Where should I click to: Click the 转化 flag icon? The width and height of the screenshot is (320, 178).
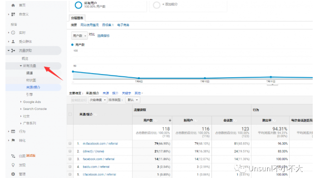tap(13, 140)
